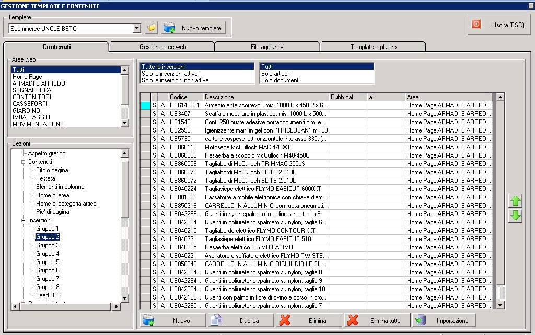Click Sezioni tree scroll down arrow
The width and height of the screenshot is (535, 335).
click(125, 298)
